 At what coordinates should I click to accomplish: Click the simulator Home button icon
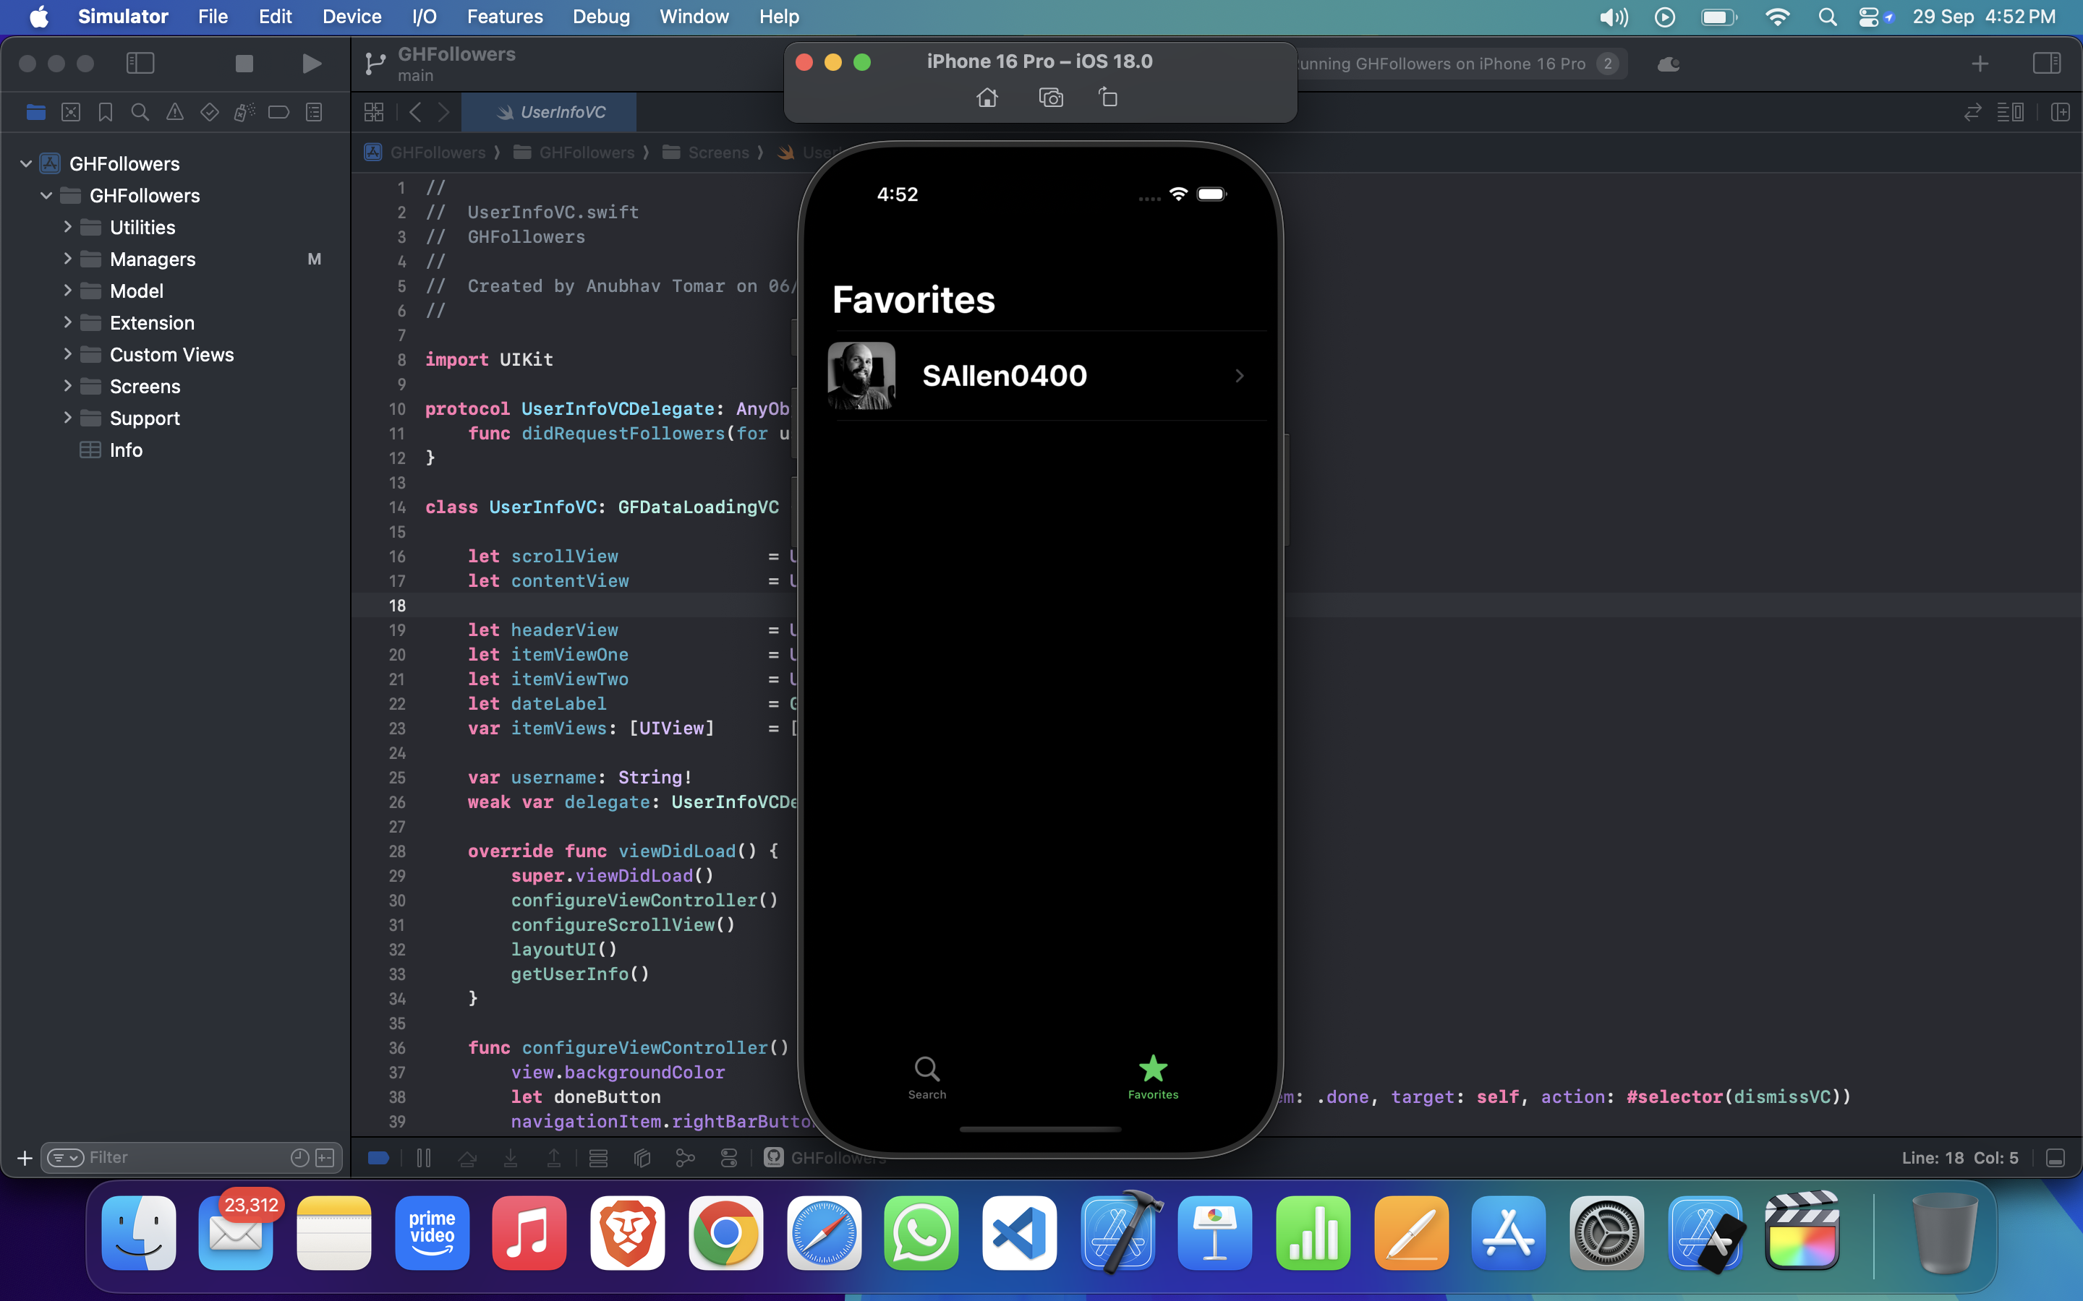coord(987,98)
